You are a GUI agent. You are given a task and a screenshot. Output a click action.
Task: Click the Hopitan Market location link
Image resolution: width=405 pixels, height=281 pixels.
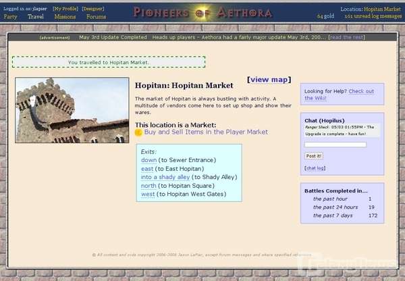(x=382, y=9)
